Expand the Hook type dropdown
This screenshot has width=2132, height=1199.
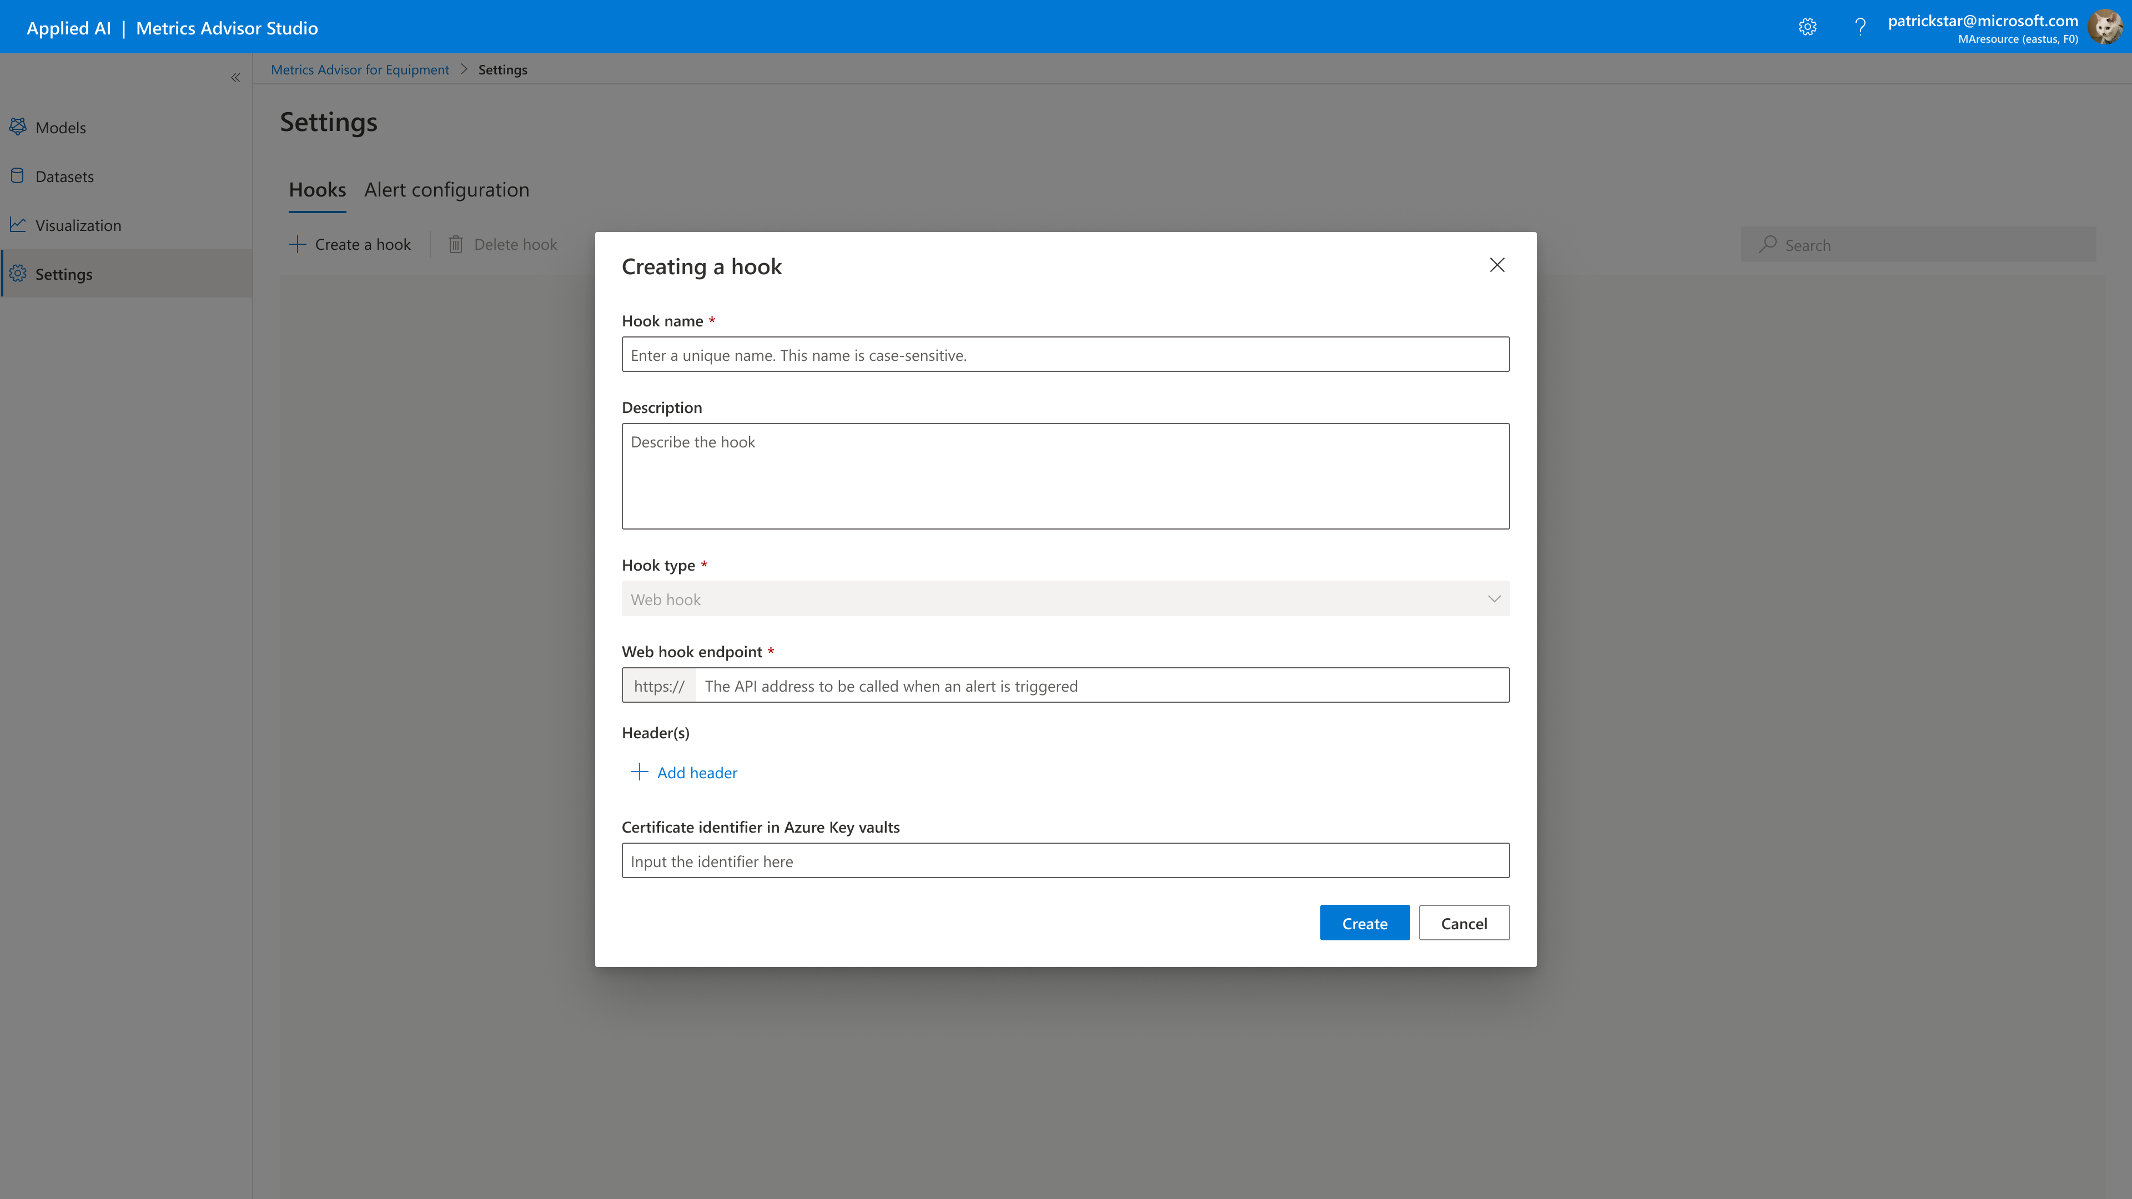coord(1065,599)
